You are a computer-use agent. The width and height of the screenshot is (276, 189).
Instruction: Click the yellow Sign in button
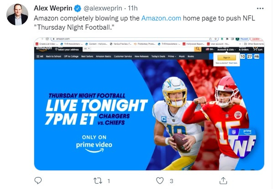point(227,58)
